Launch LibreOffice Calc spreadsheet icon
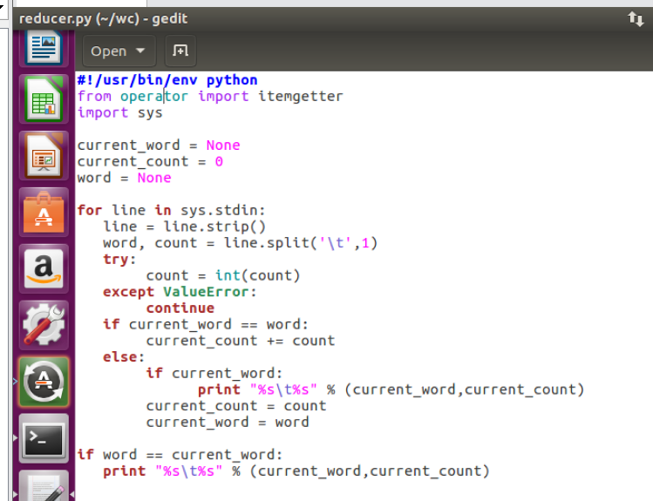This screenshot has width=653, height=501. click(x=44, y=99)
